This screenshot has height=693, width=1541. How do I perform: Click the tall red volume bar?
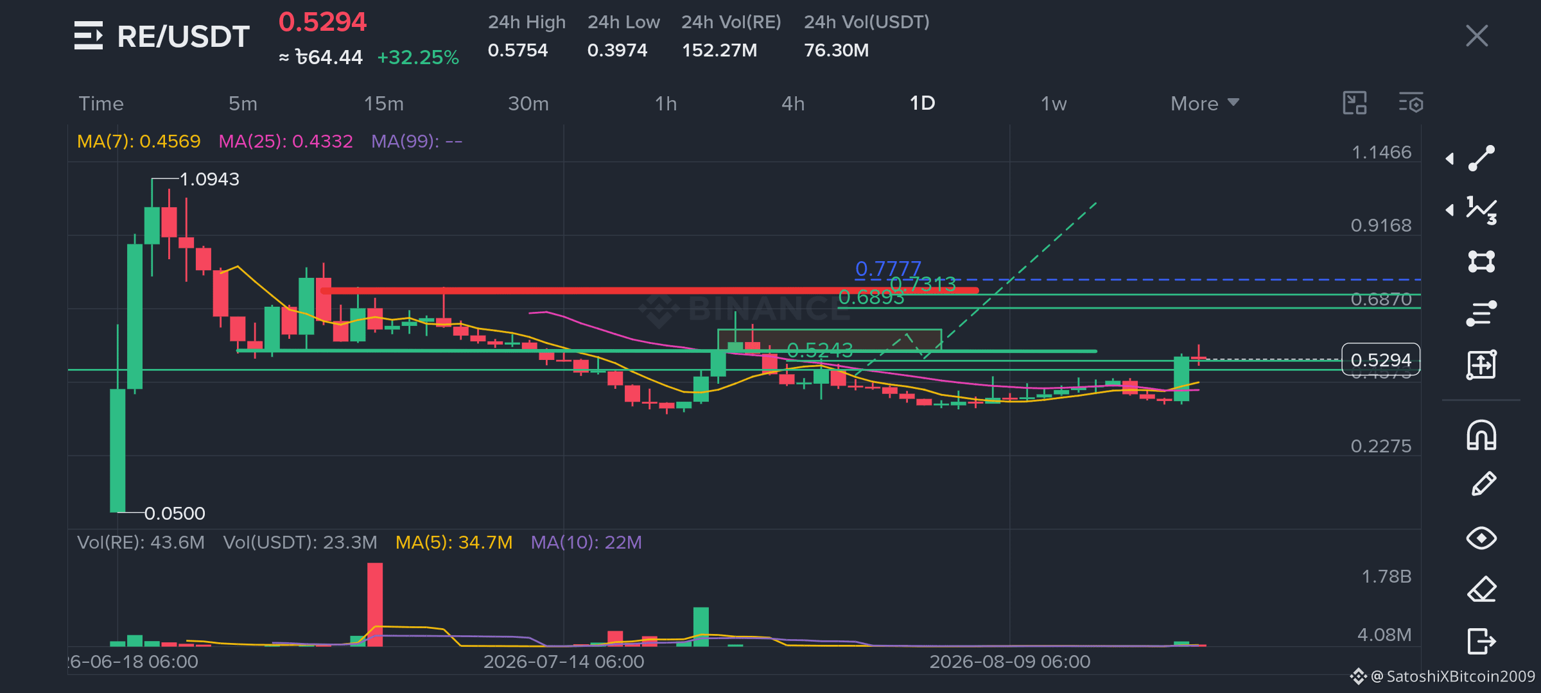375,604
